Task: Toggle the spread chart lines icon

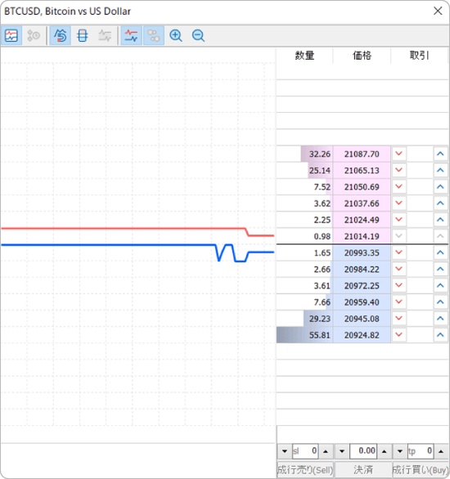Action: coord(131,36)
